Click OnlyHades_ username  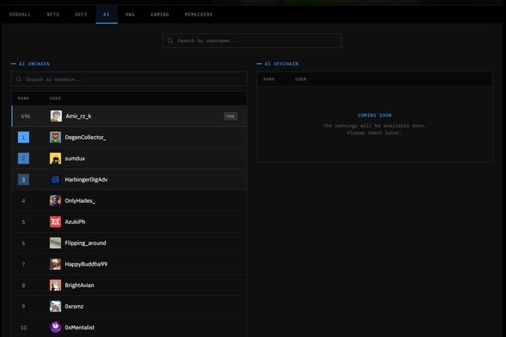tap(80, 201)
